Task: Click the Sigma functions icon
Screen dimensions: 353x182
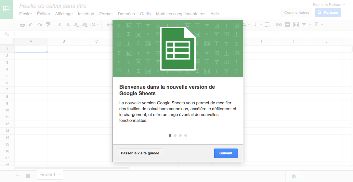Action: (316, 25)
